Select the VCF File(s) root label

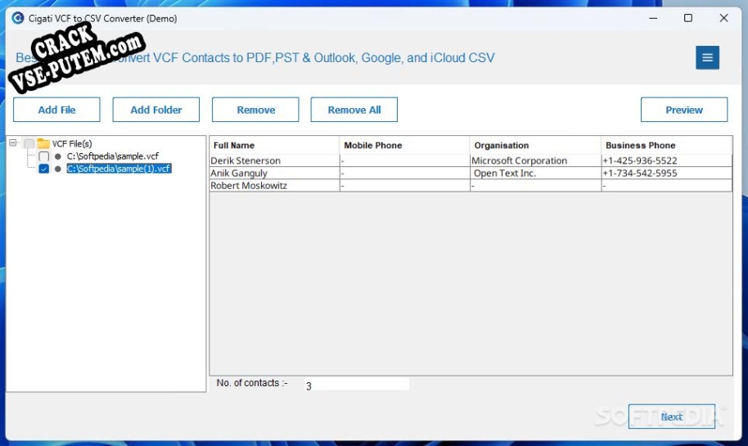point(72,143)
